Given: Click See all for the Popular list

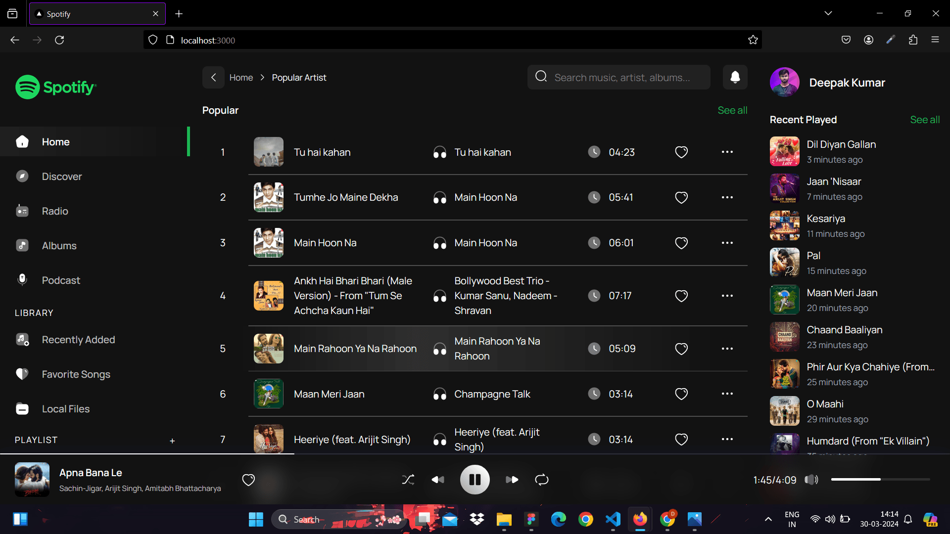Looking at the screenshot, I should 732,110.
